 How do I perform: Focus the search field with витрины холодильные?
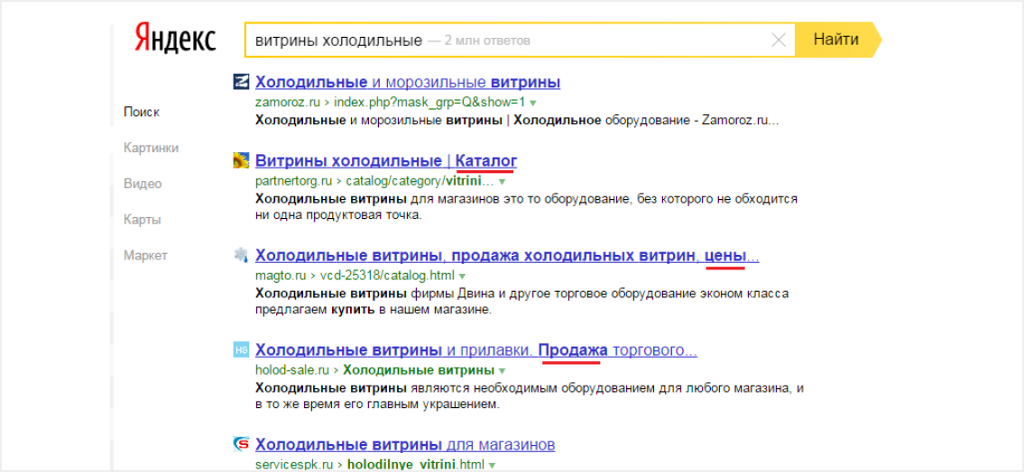520,41
